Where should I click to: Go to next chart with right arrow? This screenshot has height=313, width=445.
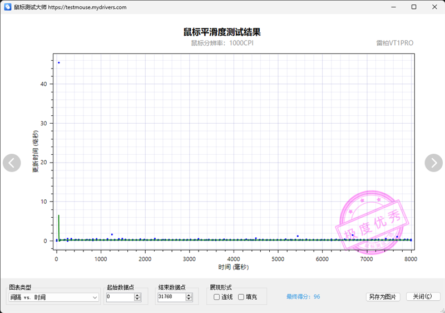[433, 163]
